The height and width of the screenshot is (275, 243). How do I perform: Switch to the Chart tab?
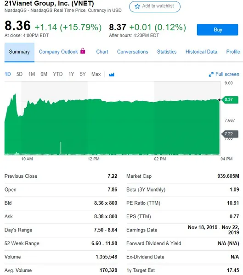(x=102, y=52)
